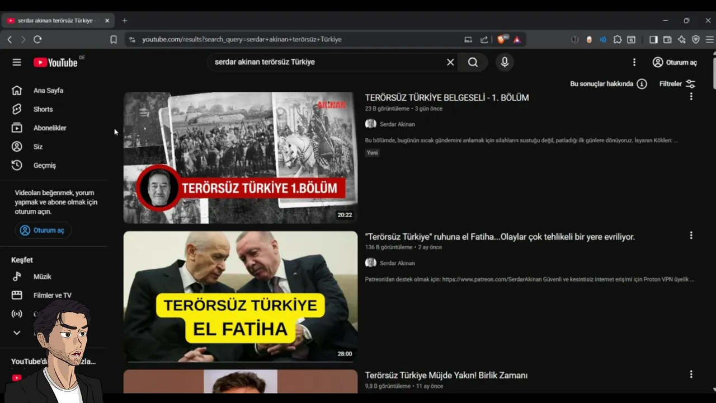716x403 pixels.
Task: Open Serdar Akinan channel under first video
Action: tap(397, 124)
